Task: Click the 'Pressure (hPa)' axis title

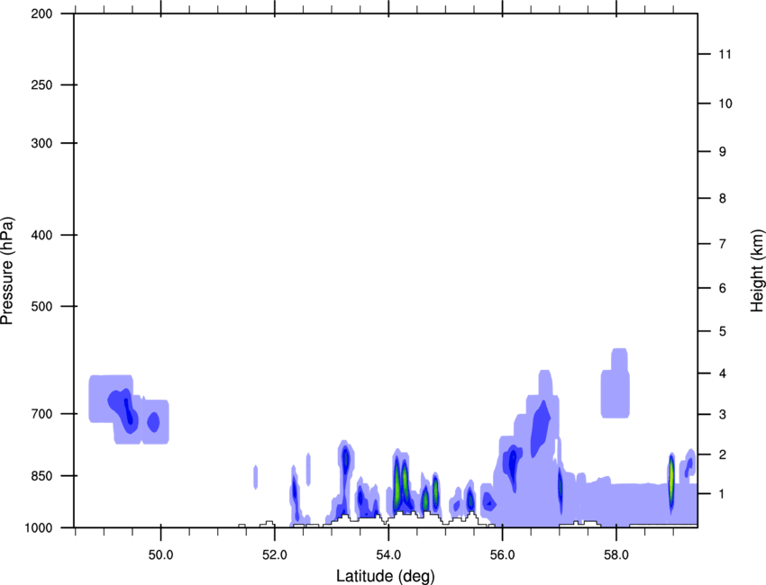Action: tap(7, 271)
